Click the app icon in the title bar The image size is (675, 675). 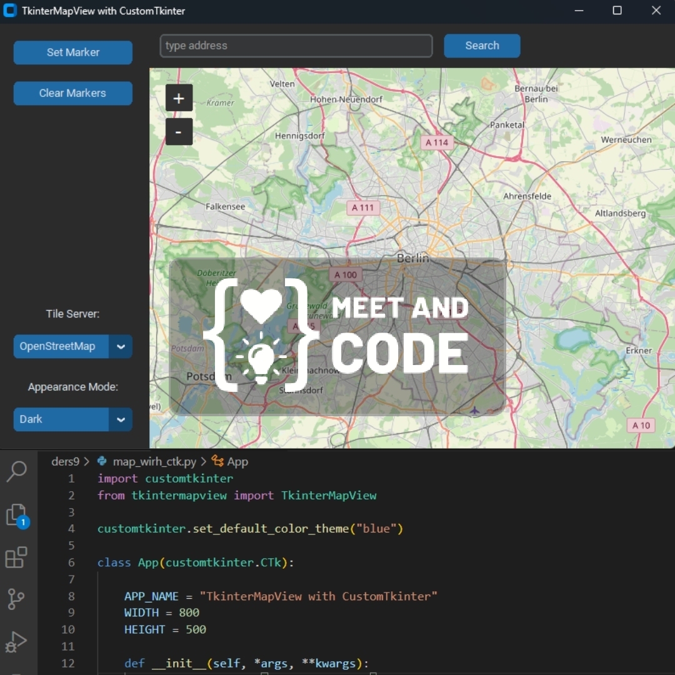(10, 11)
